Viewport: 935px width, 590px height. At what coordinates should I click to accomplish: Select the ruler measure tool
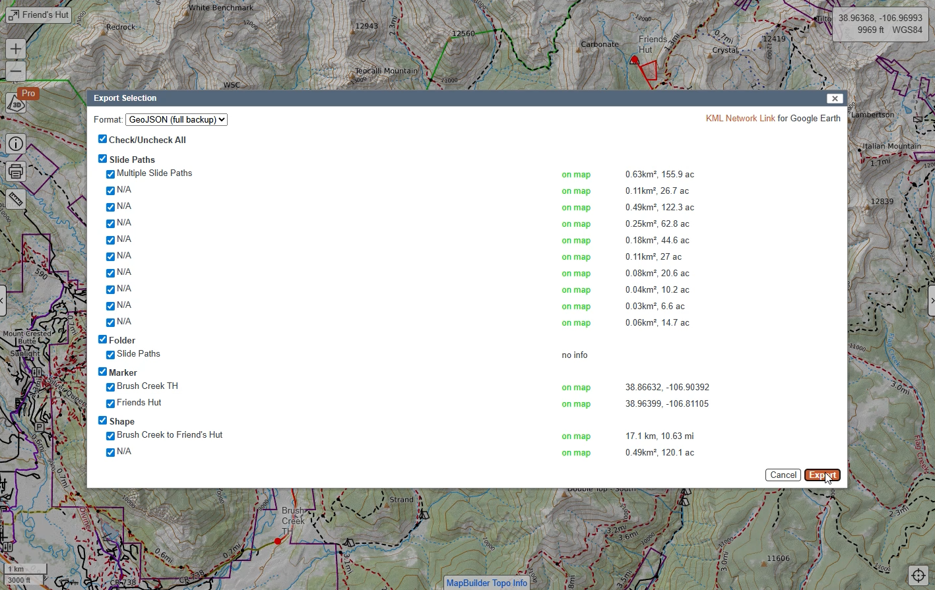coord(16,199)
